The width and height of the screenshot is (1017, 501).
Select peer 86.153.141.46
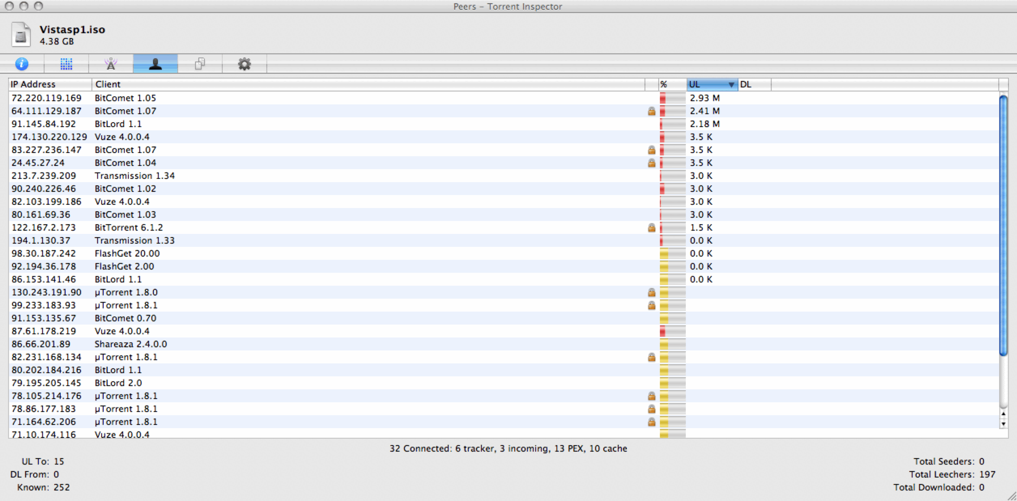point(504,279)
